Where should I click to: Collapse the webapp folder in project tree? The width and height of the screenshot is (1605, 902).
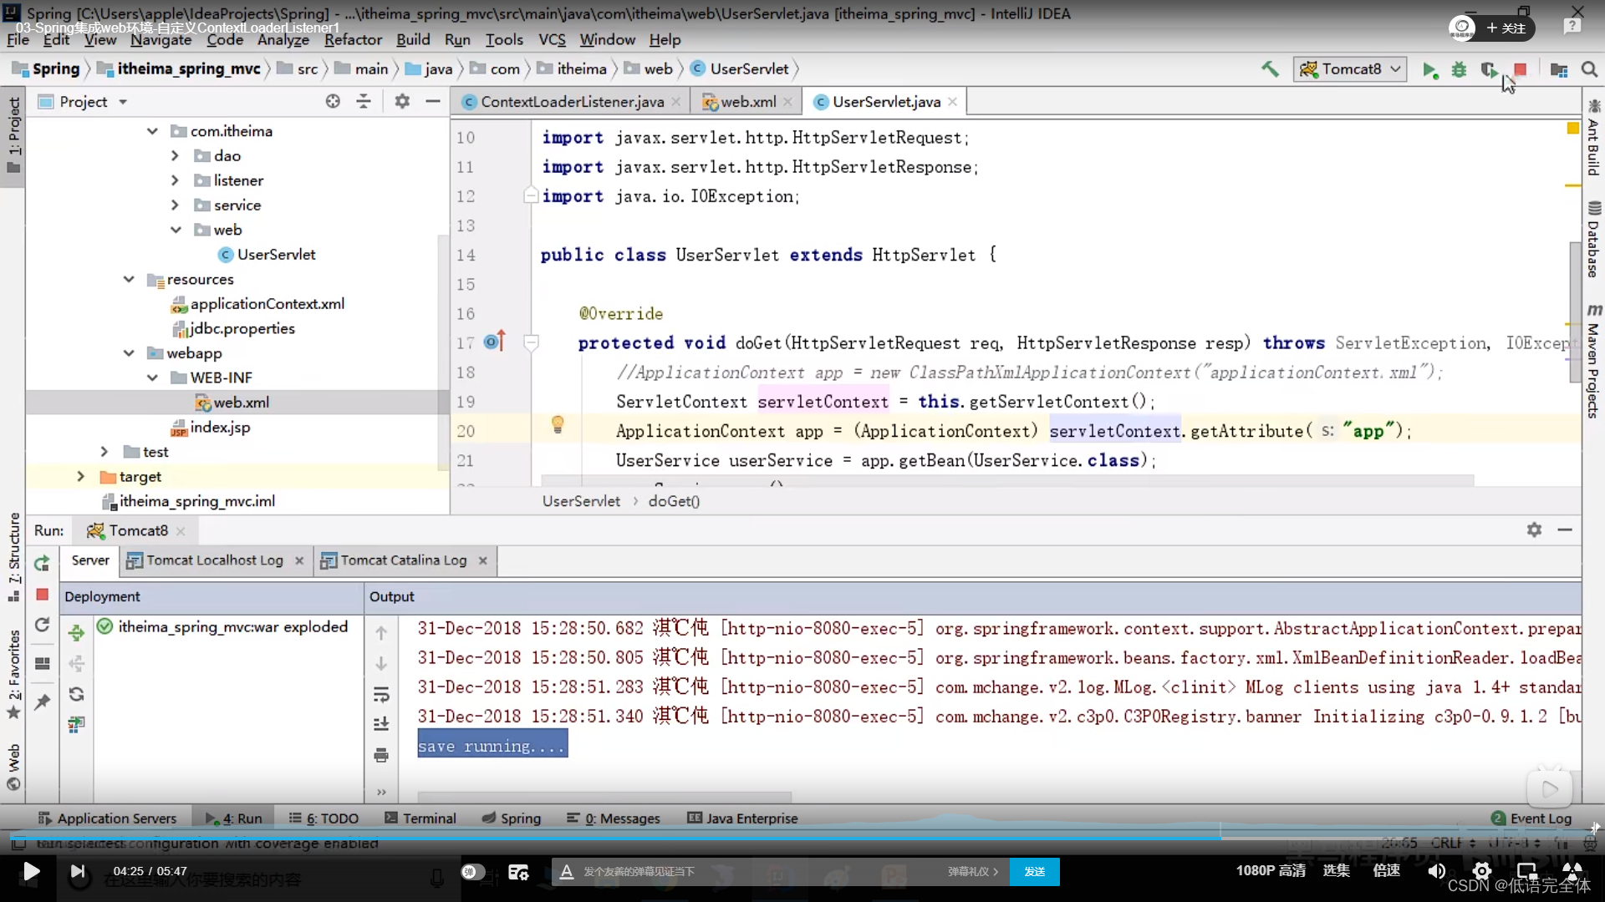pyautogui.click(x=129, y=353)
